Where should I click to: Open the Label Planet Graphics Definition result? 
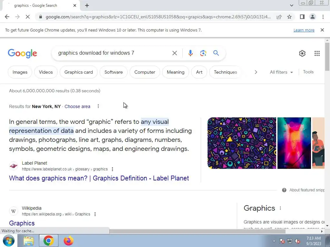[99, 178]
